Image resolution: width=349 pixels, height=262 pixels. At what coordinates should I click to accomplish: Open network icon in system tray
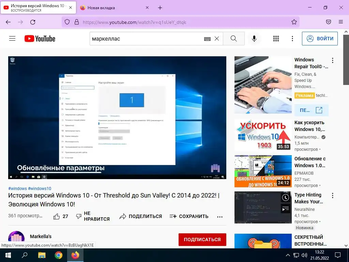click(x=296, y=255)
